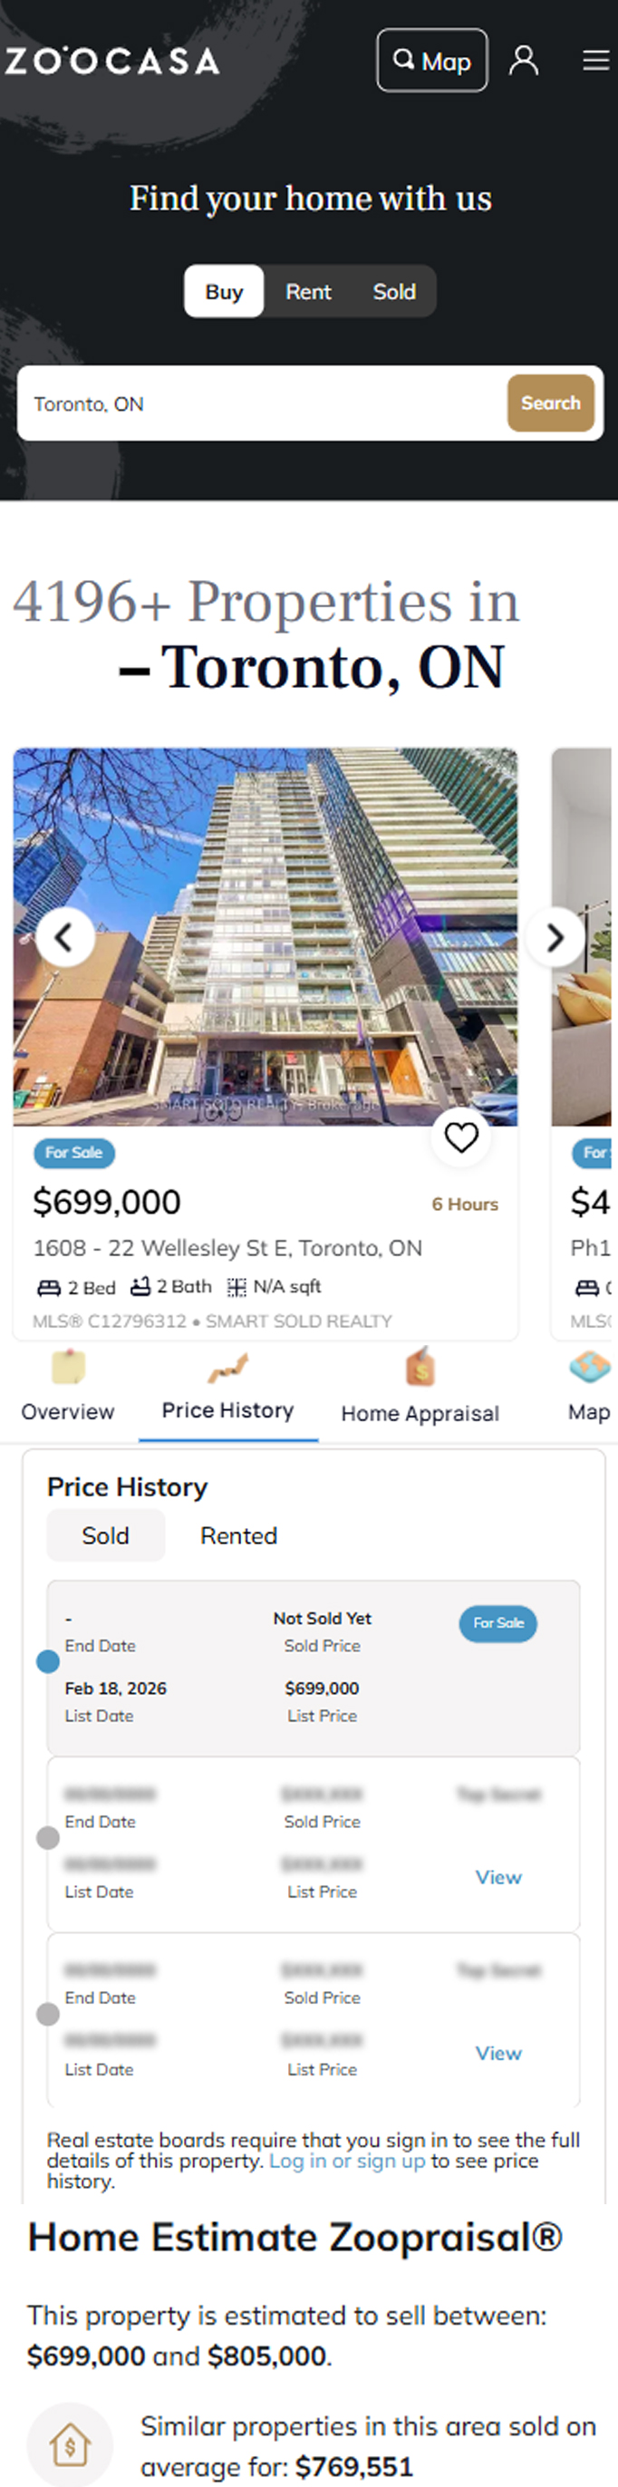Click the Log in or sign up link
The width and height of the screenshot is (618, 2487).
click(x=347, y=2161)
